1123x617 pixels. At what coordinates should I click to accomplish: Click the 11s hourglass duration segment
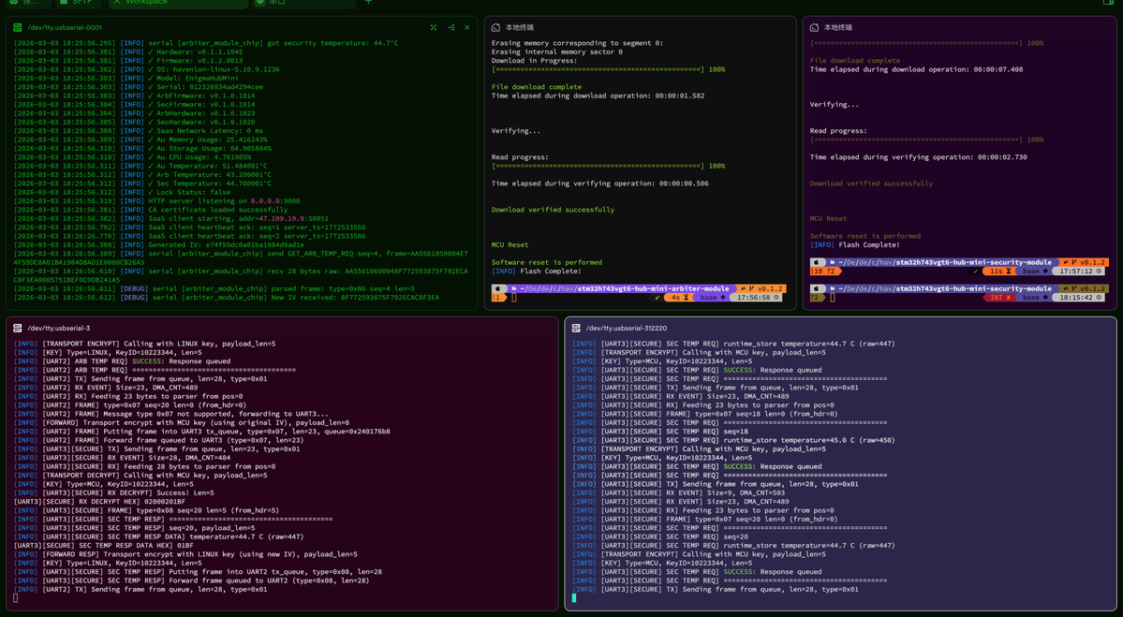(x=1000, y=272)
